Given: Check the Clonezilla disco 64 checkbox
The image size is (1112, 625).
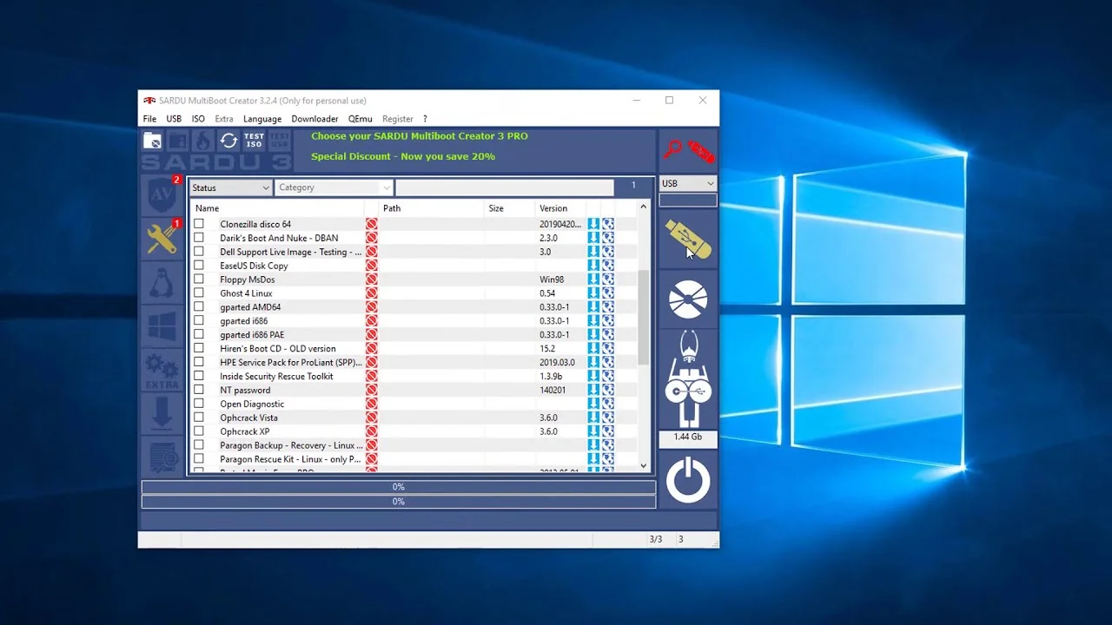Looking at the screenshot, I should [x=198, y=223].
